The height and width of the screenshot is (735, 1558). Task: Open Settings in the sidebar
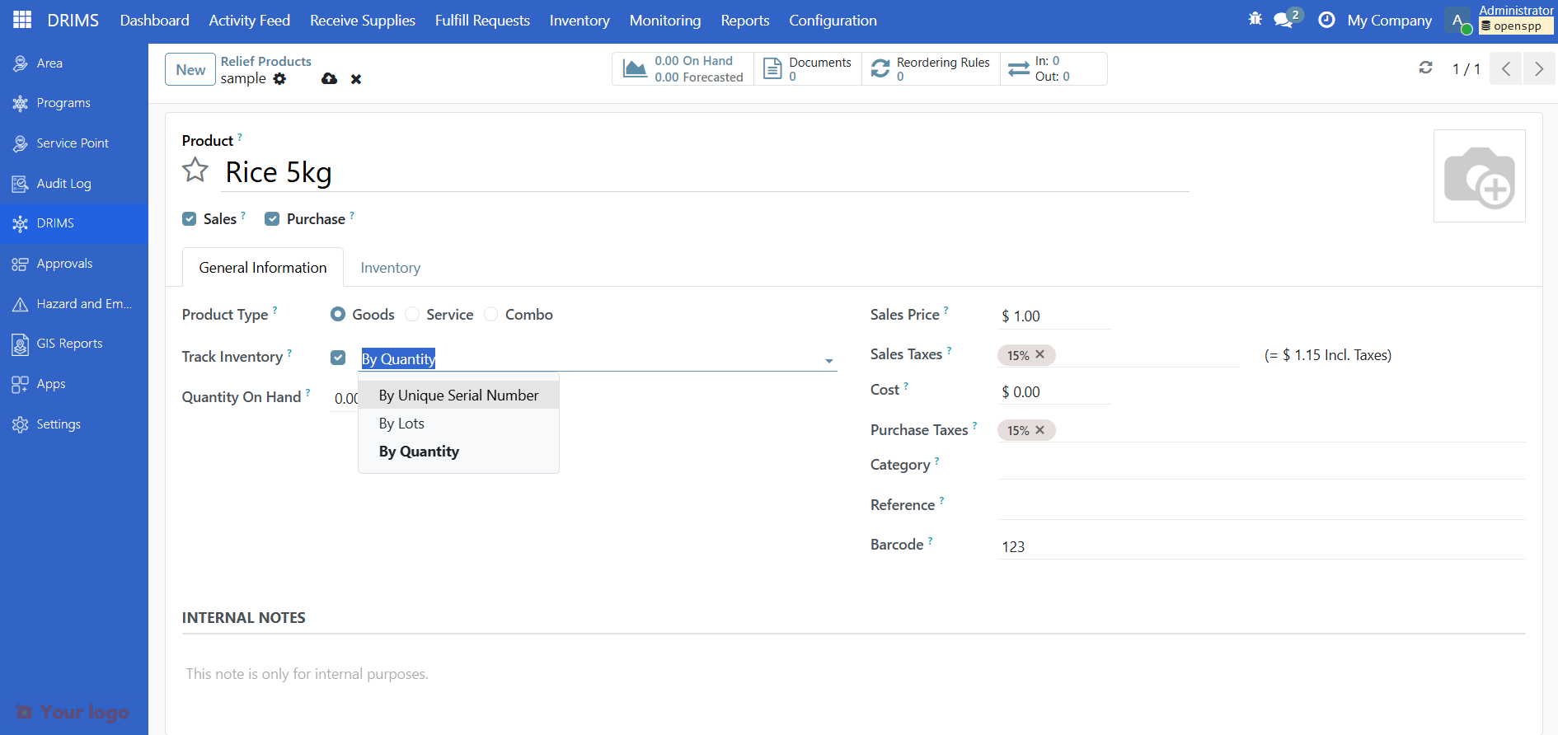[x=74, y=424]
